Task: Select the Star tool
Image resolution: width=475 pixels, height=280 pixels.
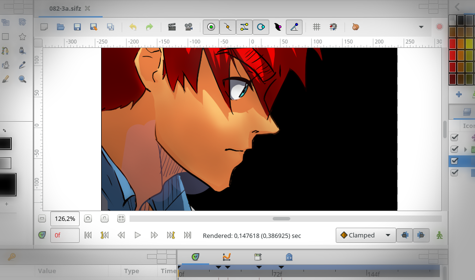Action: coord(22,36)
